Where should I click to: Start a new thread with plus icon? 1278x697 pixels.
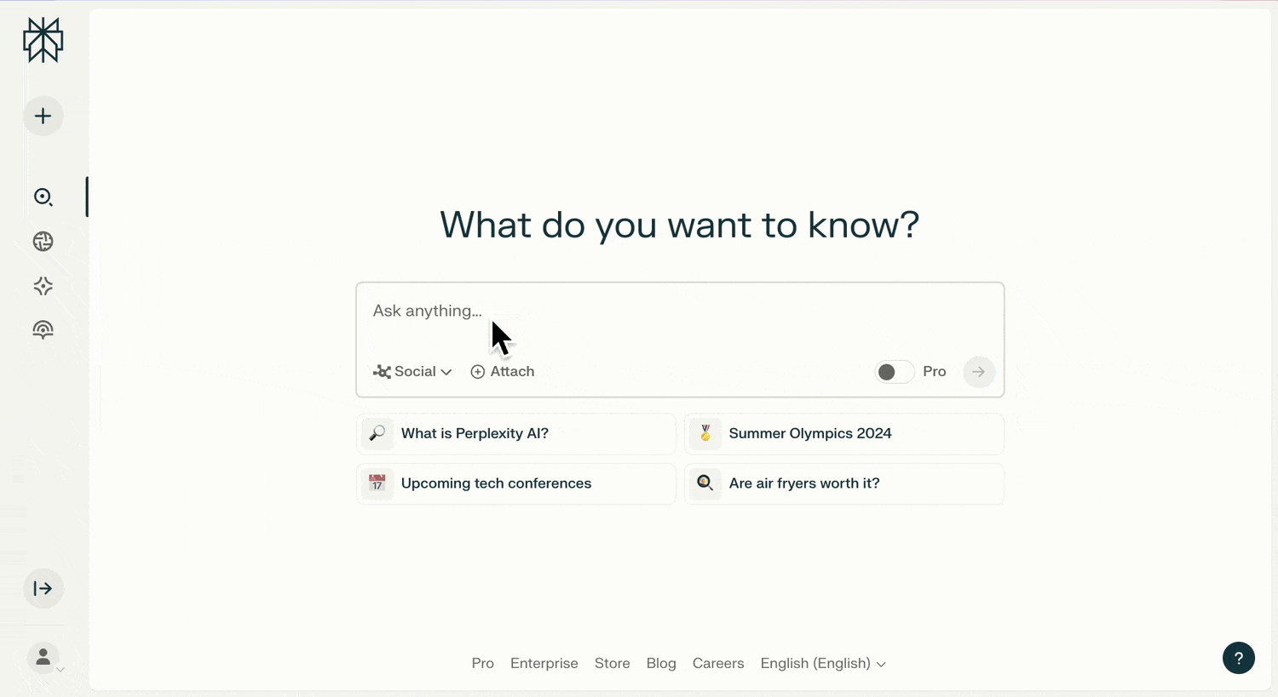pos(43,117)
